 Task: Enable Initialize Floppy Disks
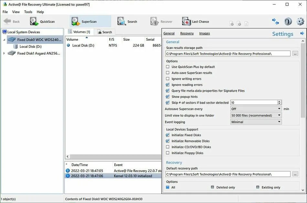pyautogui.click(x=168, y=153)
